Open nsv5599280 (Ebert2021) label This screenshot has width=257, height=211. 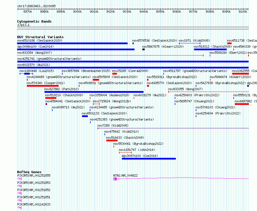click(x=228, y=53)
